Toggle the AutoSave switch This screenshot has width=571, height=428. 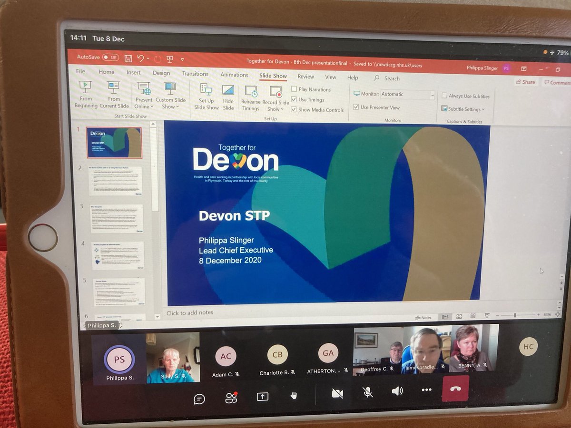pyautogui.click(x=110, y=57)
